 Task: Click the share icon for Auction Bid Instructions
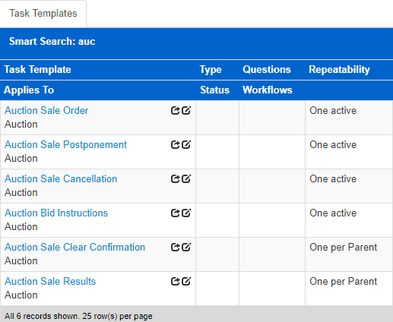point(175,213)
